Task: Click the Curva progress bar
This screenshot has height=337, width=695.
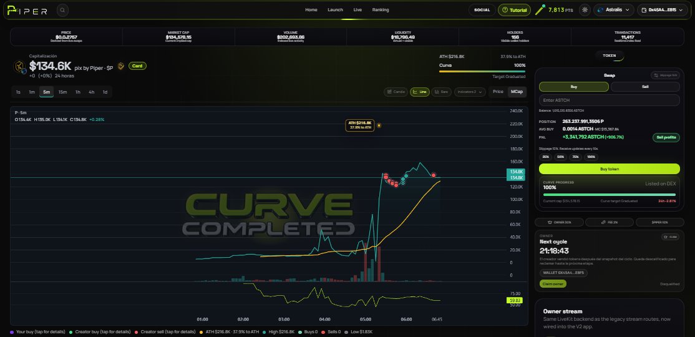Action: coord(482,71)
